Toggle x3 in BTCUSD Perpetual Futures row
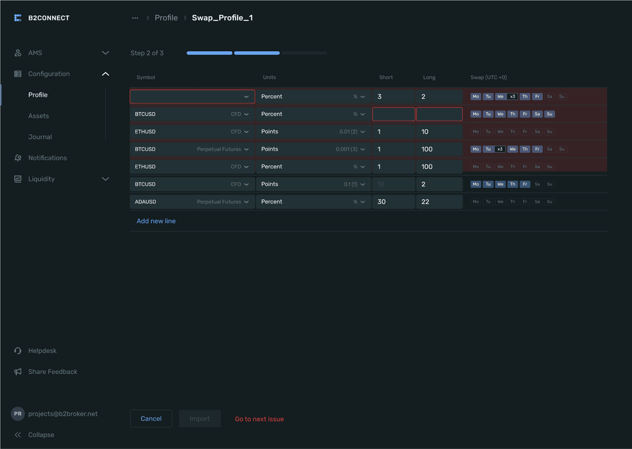This screenshot has width=632, height=449. pyautogui.click(x=500, y=149)
